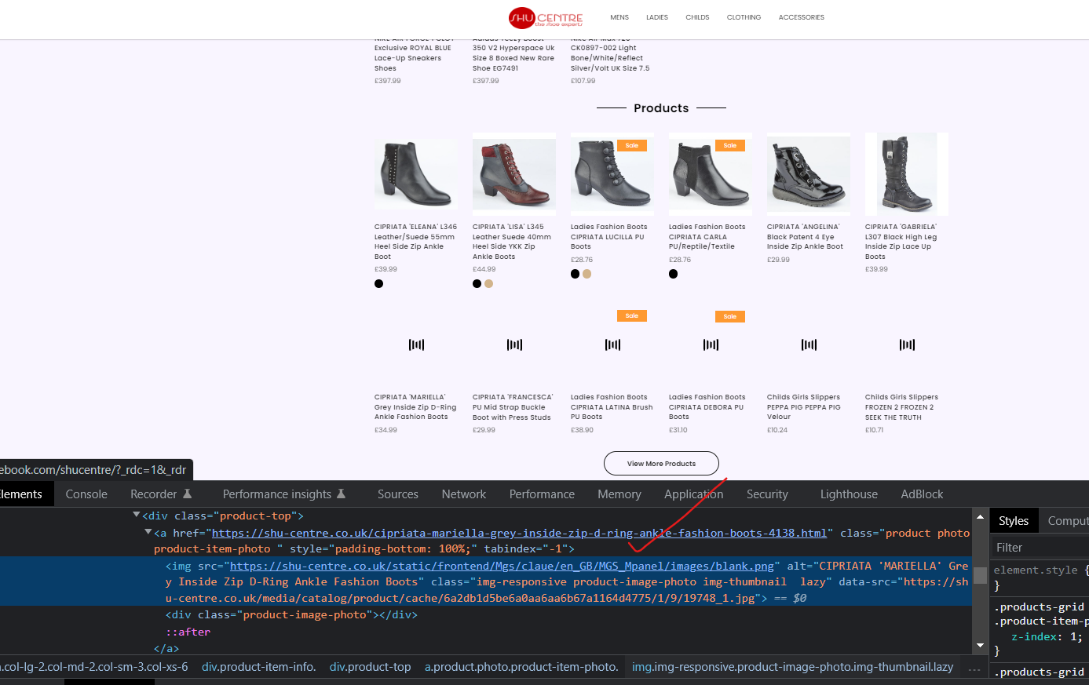The image size is (1089, 685).
Task: Click the Sale badge on CIPRIATA CARLA boots
Action: pyautogui.click(x=730, y=145)
